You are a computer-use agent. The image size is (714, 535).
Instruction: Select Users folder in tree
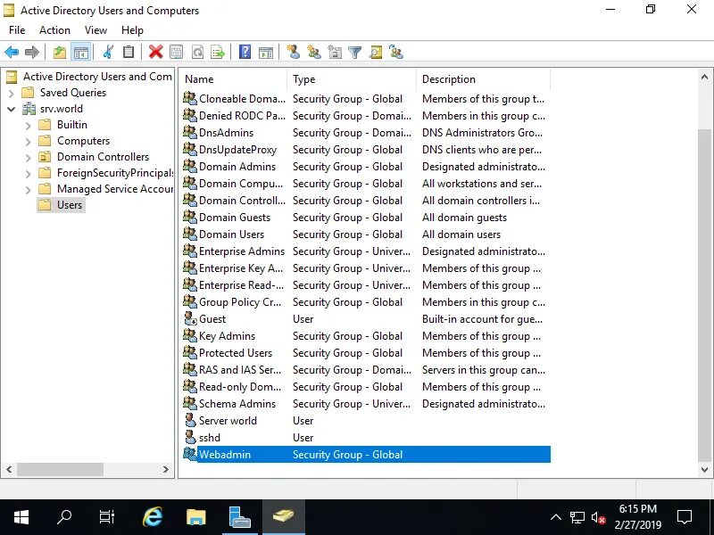pyautogui.click(x=61, y=205)
